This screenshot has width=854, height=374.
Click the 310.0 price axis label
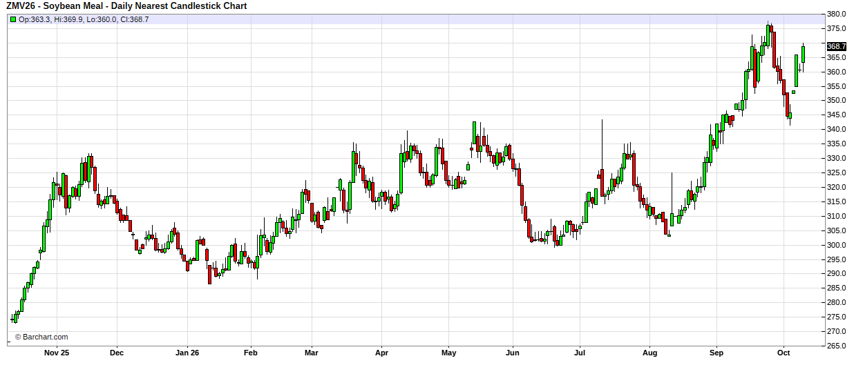point(837,216)
